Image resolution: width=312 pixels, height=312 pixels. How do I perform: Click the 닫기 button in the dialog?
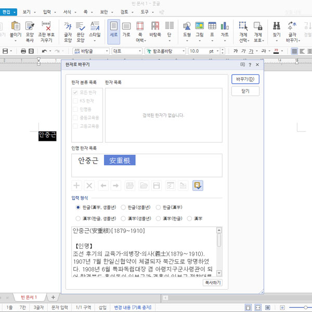(245, 91)
